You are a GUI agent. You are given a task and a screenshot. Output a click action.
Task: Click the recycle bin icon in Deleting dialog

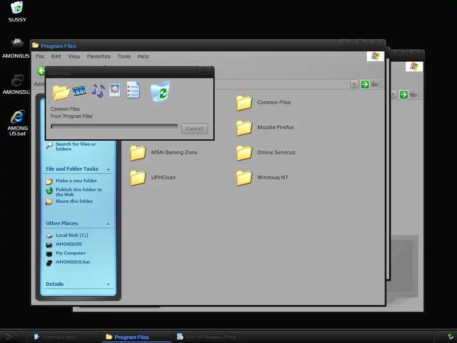point(160,92)
